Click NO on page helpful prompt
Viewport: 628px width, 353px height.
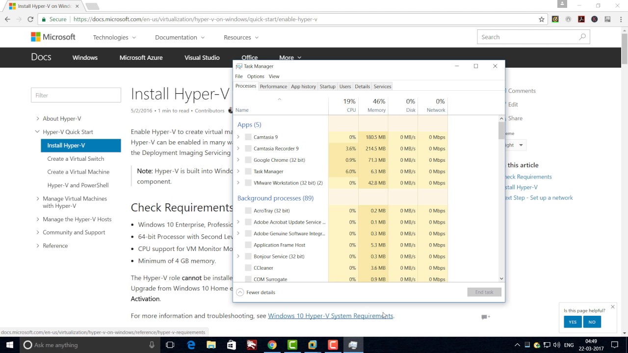(x=592, y=322)
